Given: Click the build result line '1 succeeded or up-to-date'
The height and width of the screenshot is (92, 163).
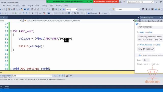Looking at the screenshot, I should coord(33,79).
